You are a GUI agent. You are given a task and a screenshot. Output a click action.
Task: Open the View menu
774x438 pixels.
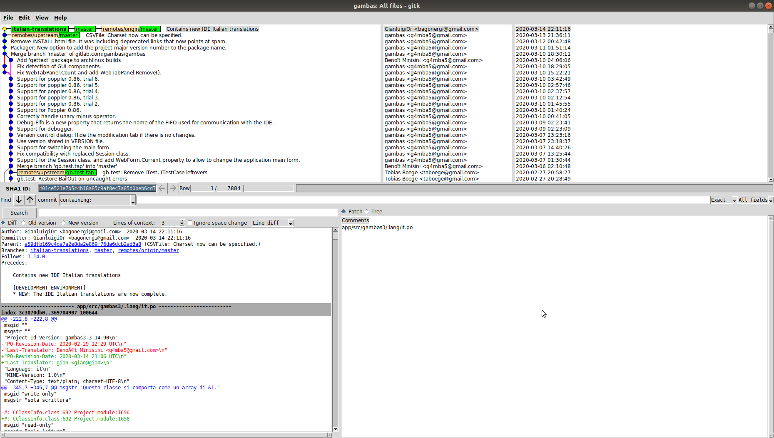click(x=42, y=18)
